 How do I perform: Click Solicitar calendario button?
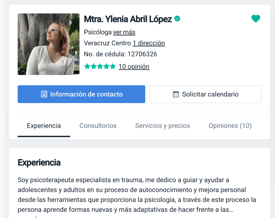(x=206, y=94)
